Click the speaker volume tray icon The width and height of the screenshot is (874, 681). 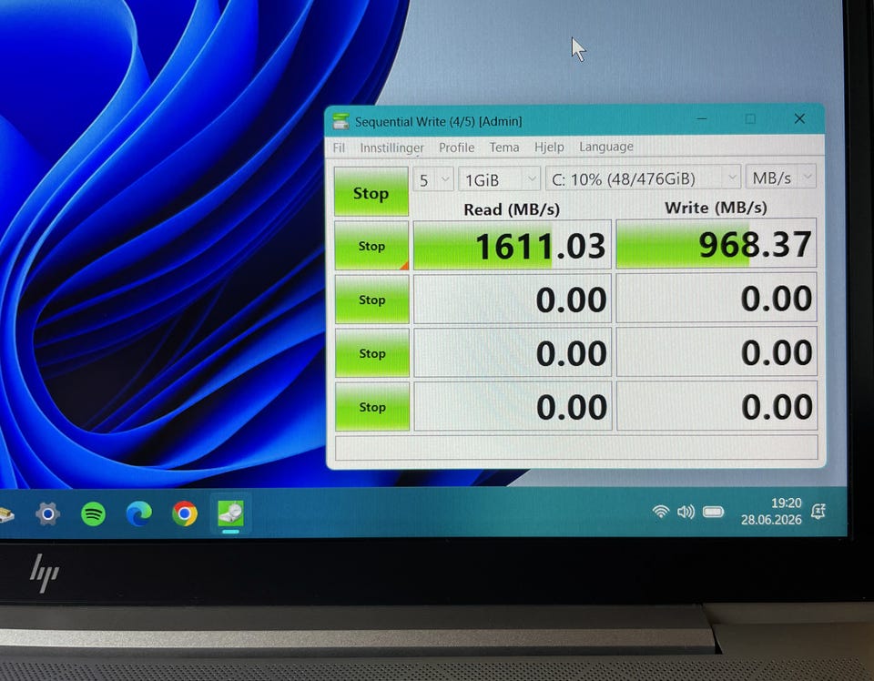point(686,512)
